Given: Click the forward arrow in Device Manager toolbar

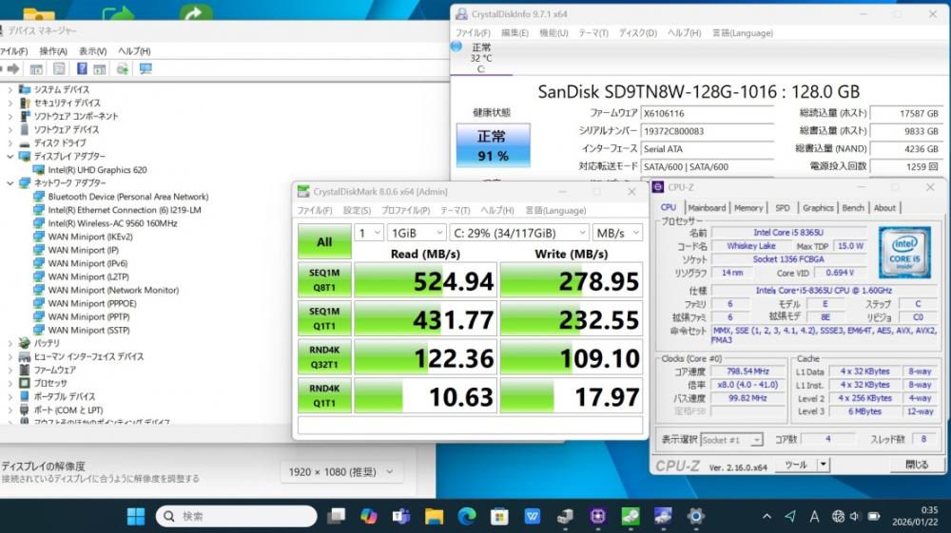Looking at the screenshot, I should coord(13,69).
